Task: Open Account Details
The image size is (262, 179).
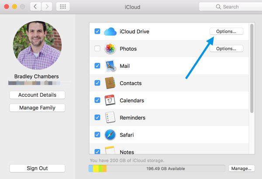Action: 37,95
